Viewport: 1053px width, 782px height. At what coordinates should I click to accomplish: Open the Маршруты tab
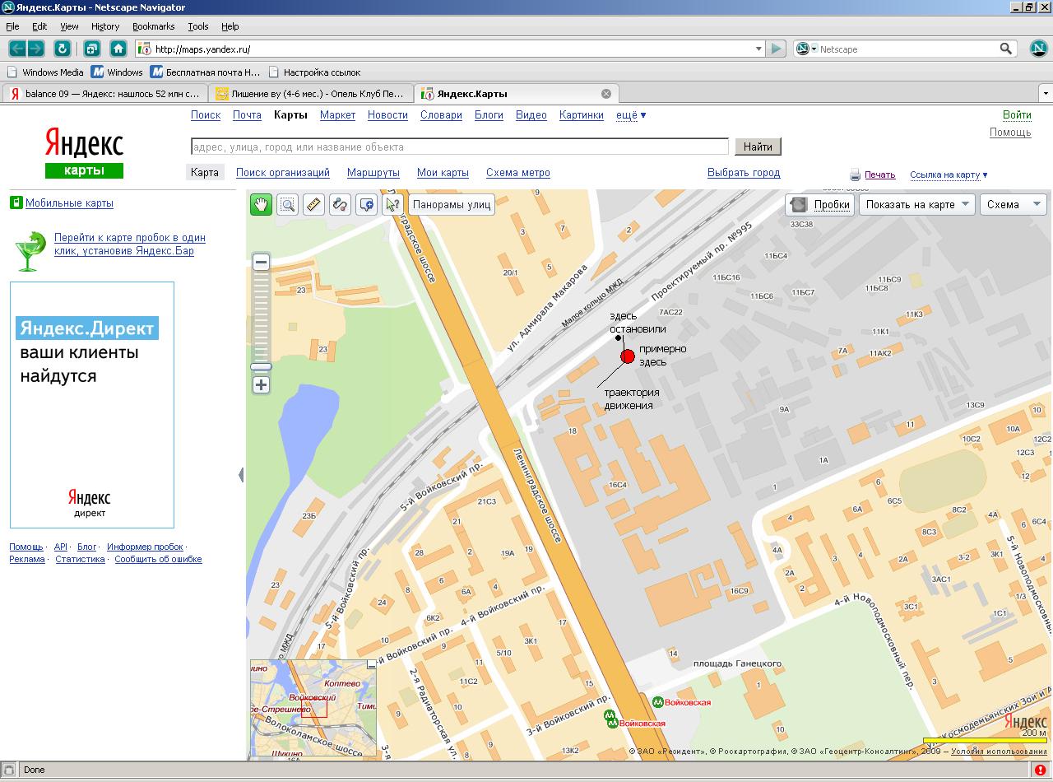pos(373,173)
